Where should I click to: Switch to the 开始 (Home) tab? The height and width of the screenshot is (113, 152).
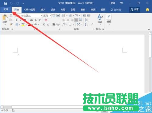coord(16,9)
